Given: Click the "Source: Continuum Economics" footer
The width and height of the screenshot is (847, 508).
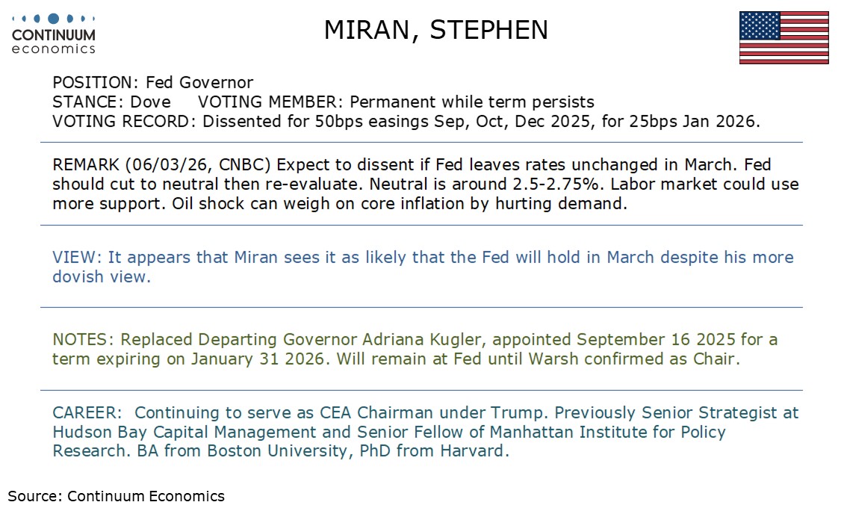Looking at the screenshot, I should coord(116,496).
